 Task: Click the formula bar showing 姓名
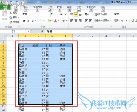click(x=91, y=31)
